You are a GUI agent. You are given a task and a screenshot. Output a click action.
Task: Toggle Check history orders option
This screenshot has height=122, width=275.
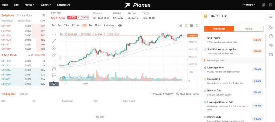[x=177, y=94]
